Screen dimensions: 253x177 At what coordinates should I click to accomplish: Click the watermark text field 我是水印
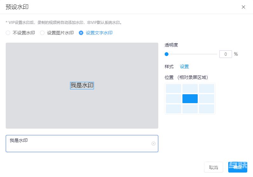[79, 143]
